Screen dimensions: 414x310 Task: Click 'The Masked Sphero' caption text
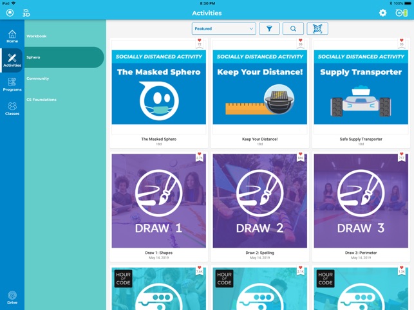158,139
